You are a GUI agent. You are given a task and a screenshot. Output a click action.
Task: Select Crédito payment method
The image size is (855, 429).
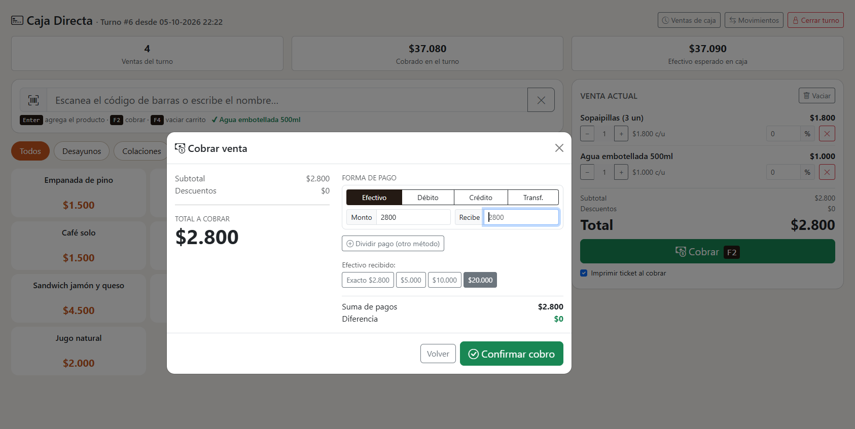click(x=481, y=198)
